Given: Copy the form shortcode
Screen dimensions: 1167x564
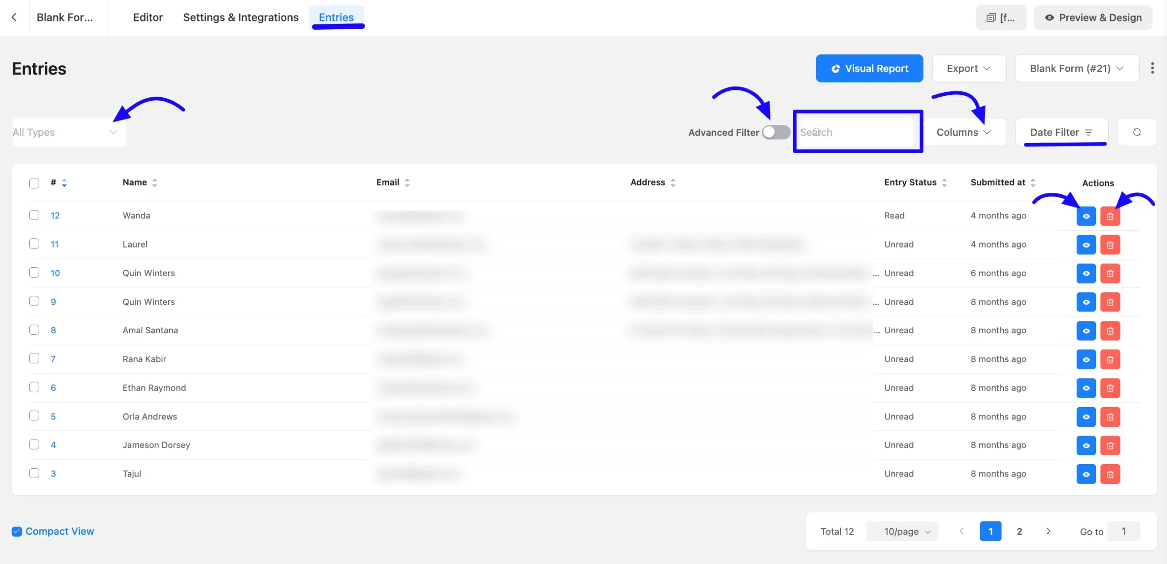Looking at the screenshot, I should pos(1001,18).
